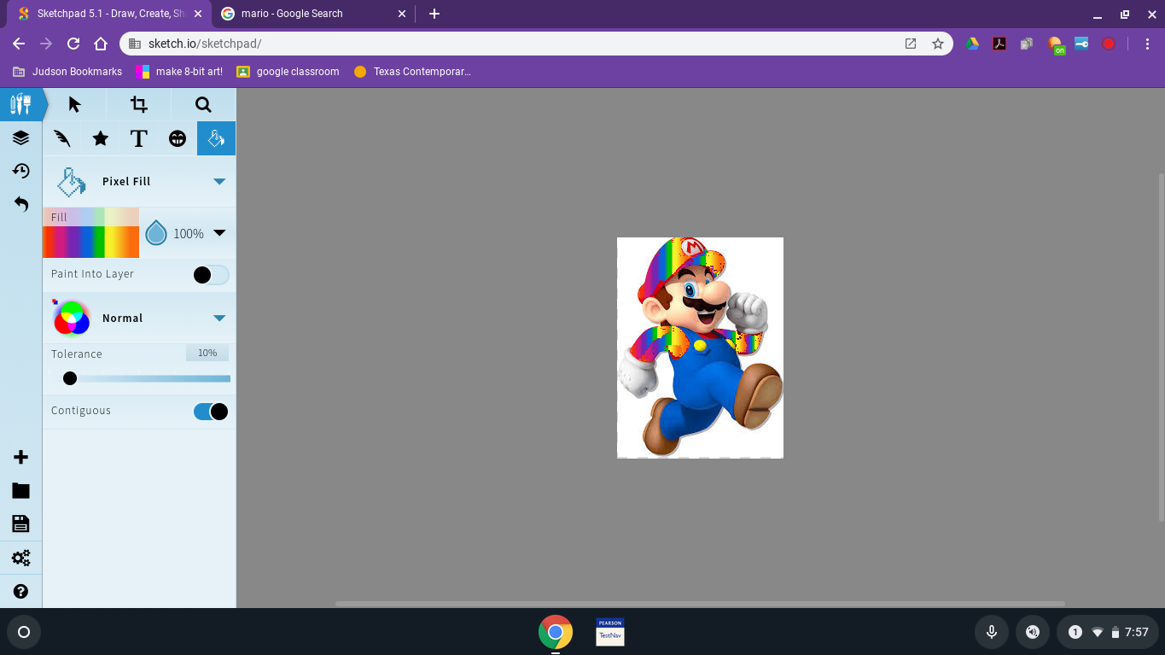Open make 8-bit art! bookmark
Screen dimensions: 1165x655
coord(179,72)
